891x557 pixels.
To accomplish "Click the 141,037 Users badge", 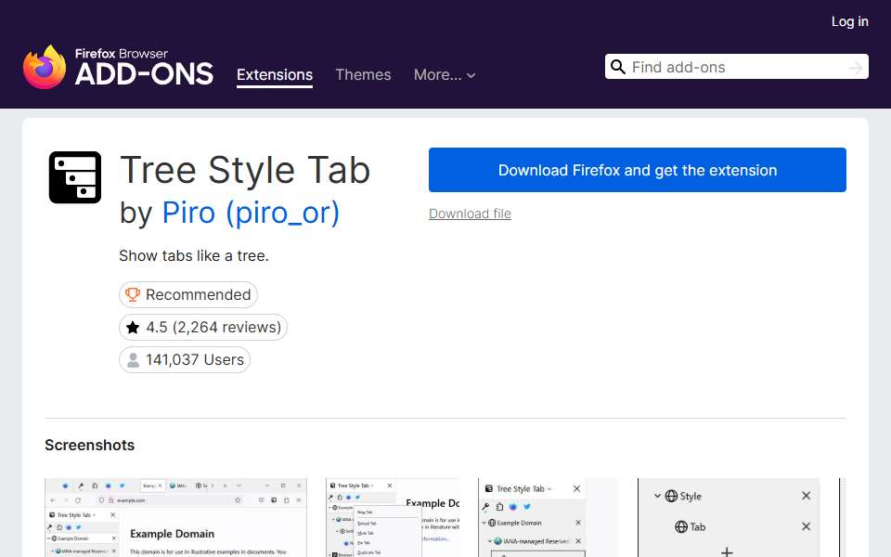I will point(185,360).
